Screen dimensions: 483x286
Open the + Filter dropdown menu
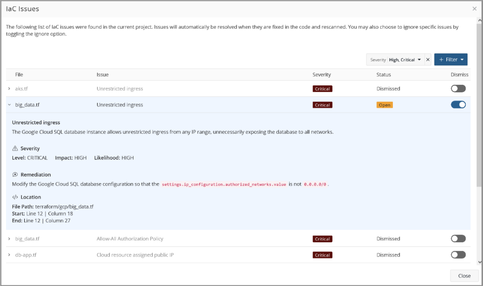451,59
